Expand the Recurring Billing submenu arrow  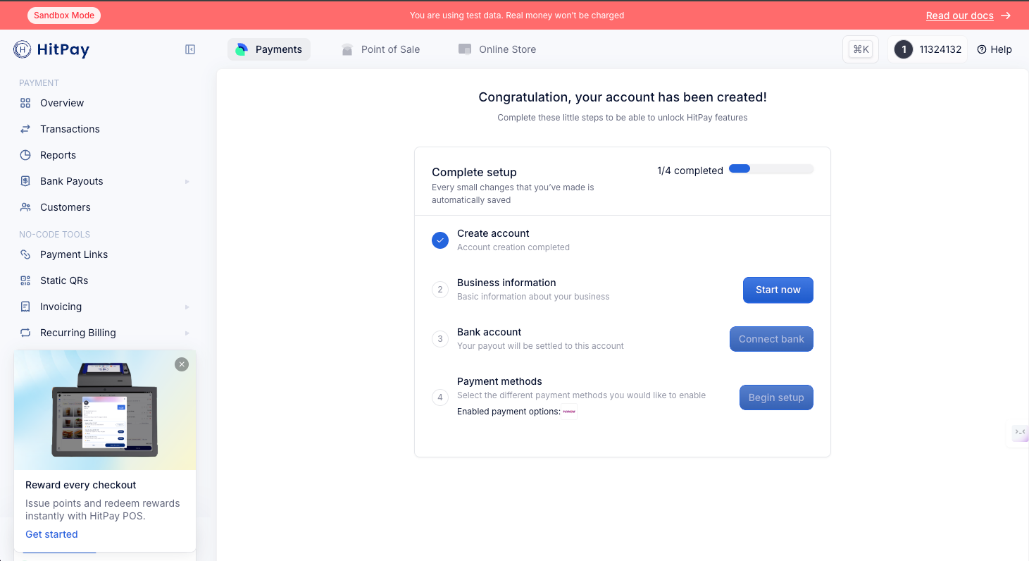(187, 333)
